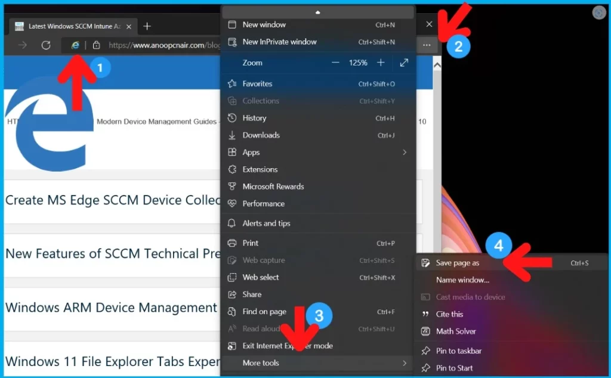Click the New window icon

[x=232, y=24]
